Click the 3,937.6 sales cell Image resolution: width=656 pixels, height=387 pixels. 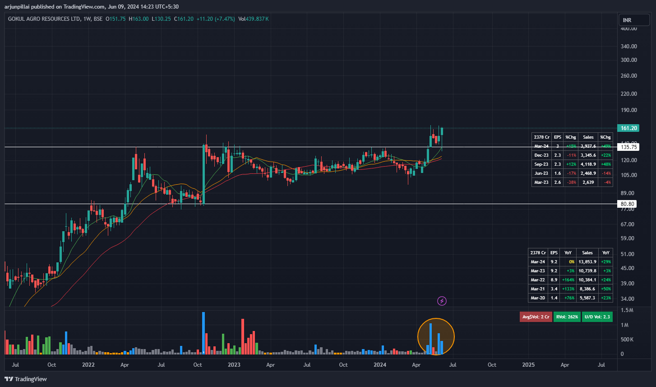[x=588, y=146]
